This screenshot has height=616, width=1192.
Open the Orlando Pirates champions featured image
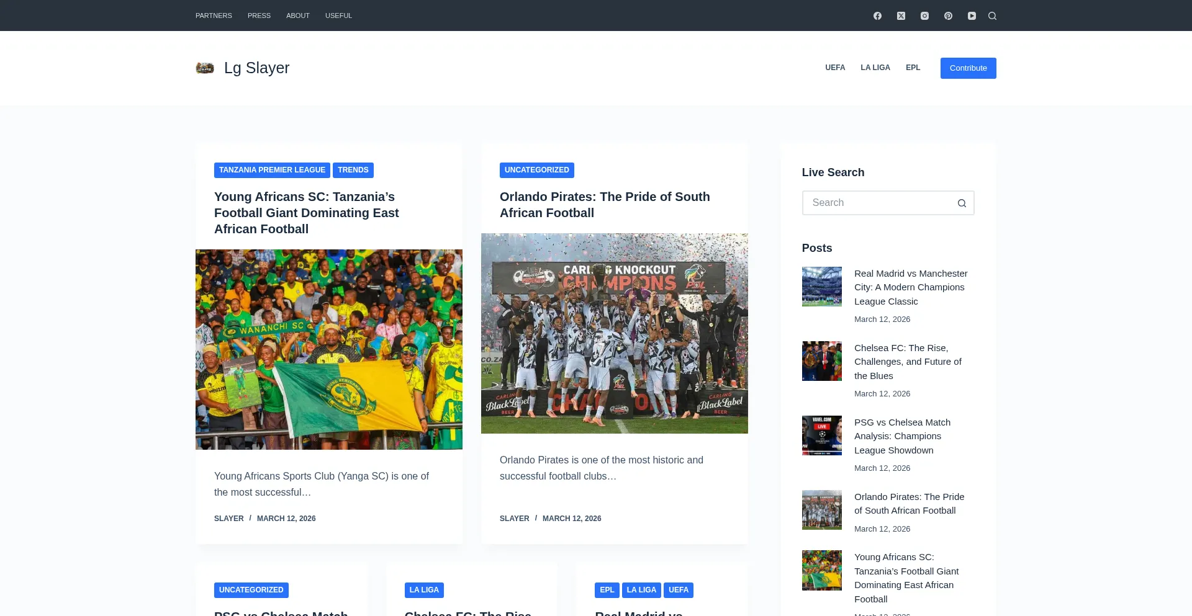[615, 333]
